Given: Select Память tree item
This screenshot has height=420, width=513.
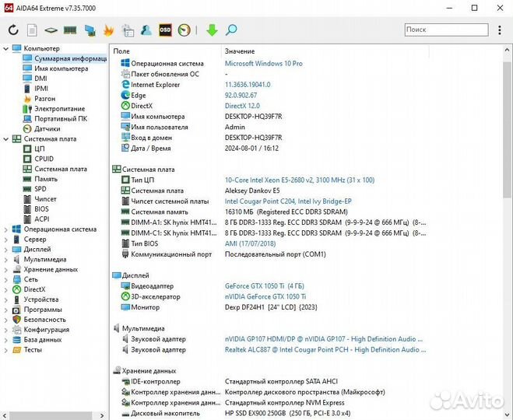Looking at the screenshot, I should (x=46, y=179).
